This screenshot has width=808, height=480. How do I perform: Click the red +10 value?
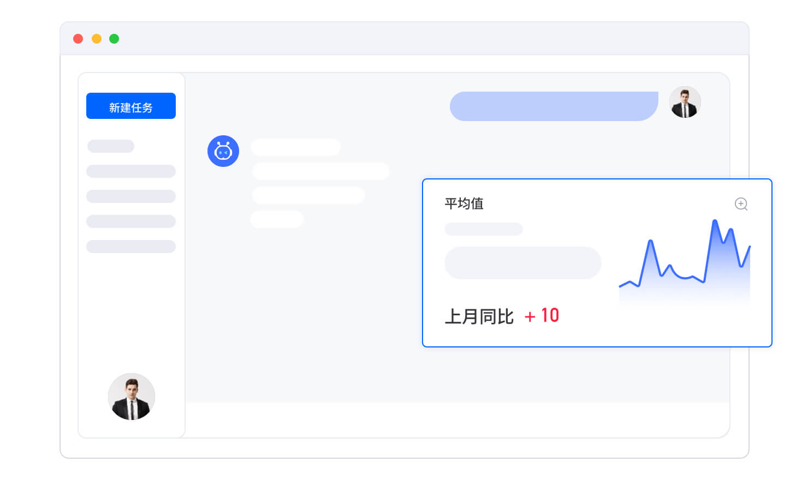click(x=542, y=316)
